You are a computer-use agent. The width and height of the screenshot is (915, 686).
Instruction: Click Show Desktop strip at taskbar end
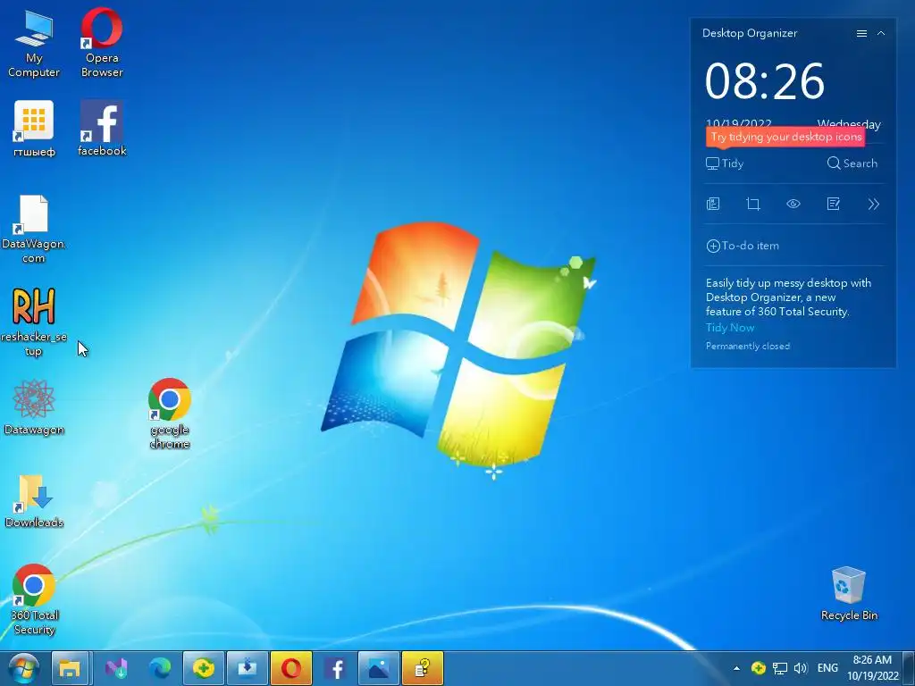point(909,668)
